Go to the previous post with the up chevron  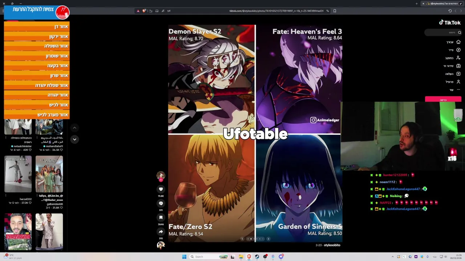[74, 128]
